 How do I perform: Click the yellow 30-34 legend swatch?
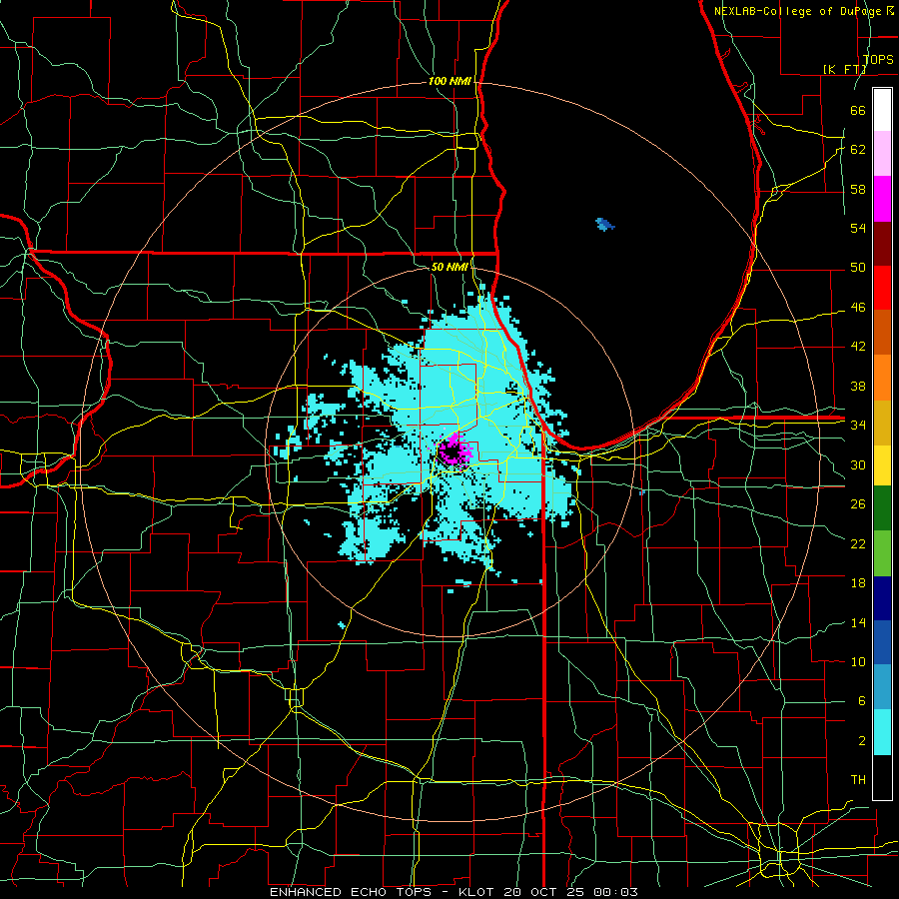(882, 464)
